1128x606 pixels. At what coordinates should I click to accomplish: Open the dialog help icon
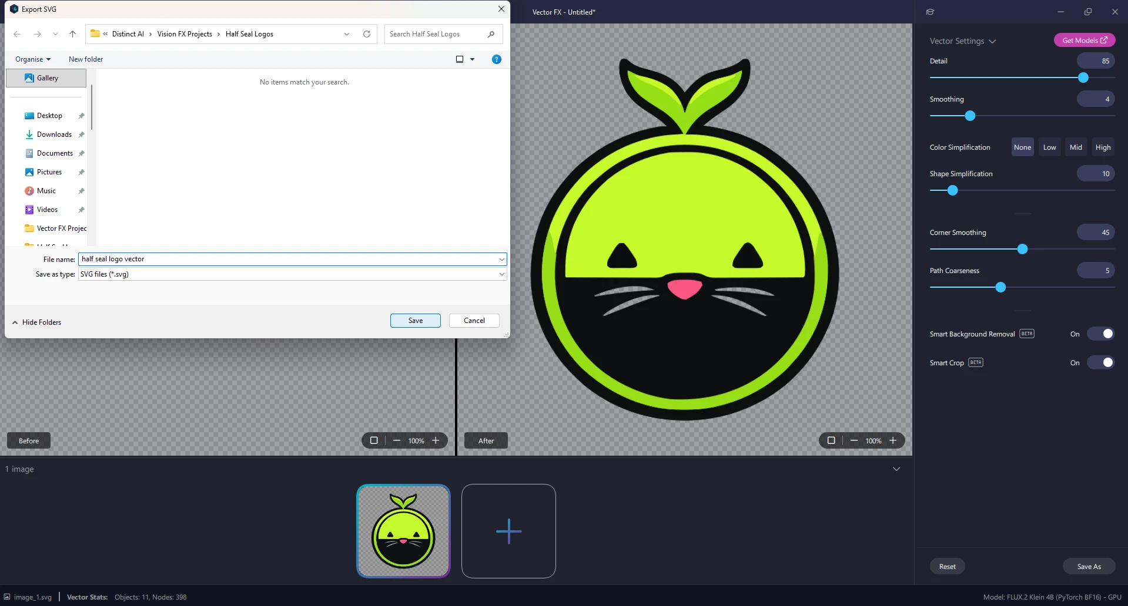(x=497, y=59)
